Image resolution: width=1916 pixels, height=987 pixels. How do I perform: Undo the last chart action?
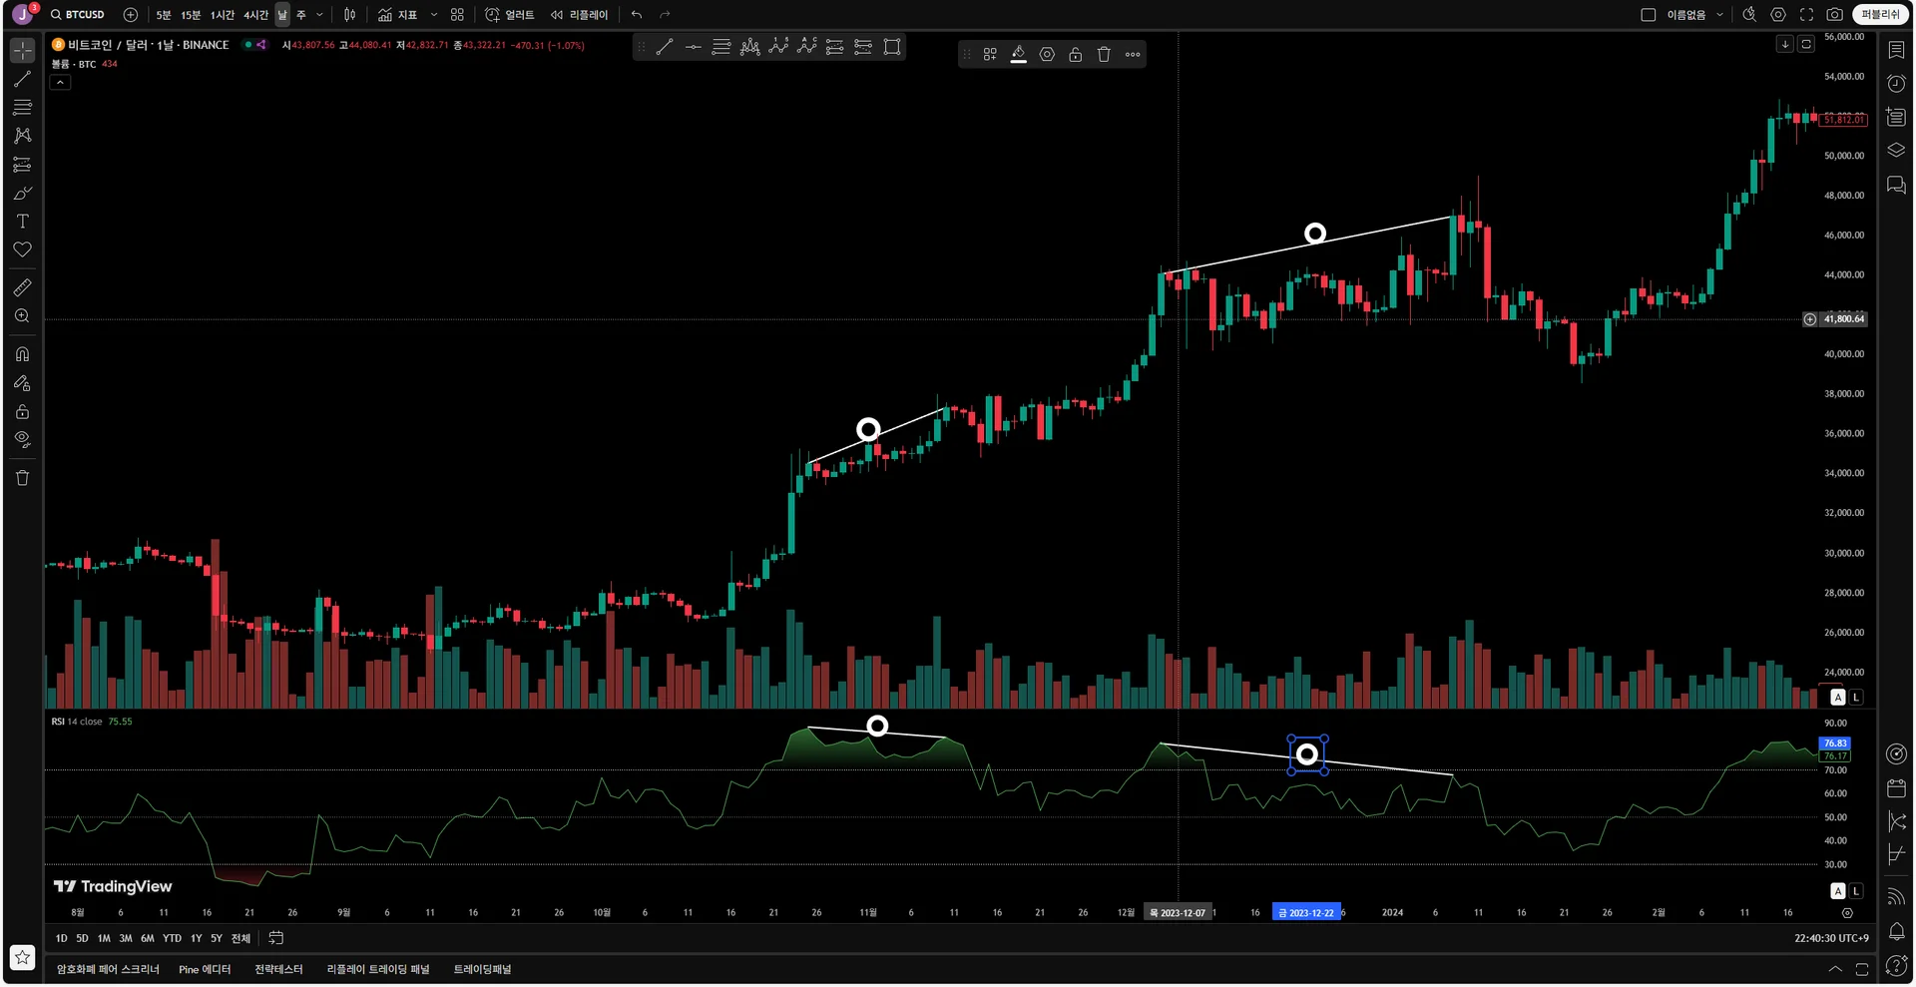637,15
